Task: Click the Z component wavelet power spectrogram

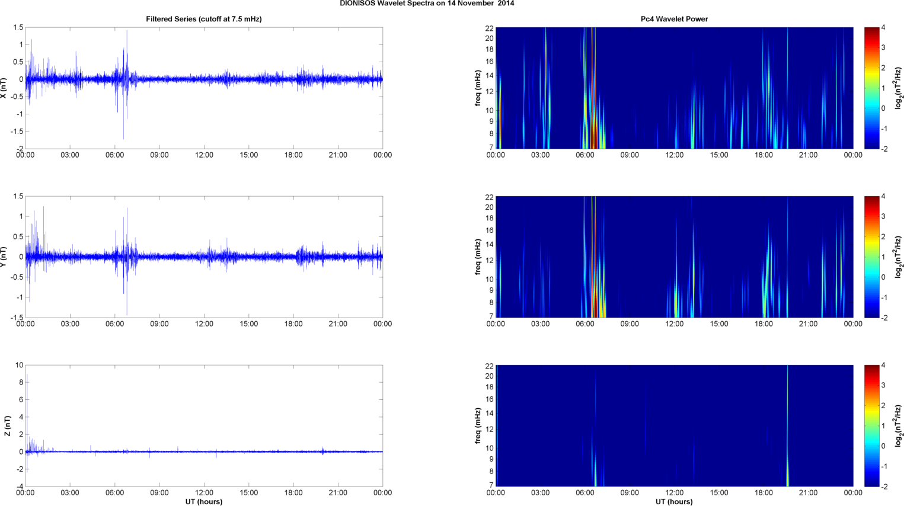Action: click(674, 425)
